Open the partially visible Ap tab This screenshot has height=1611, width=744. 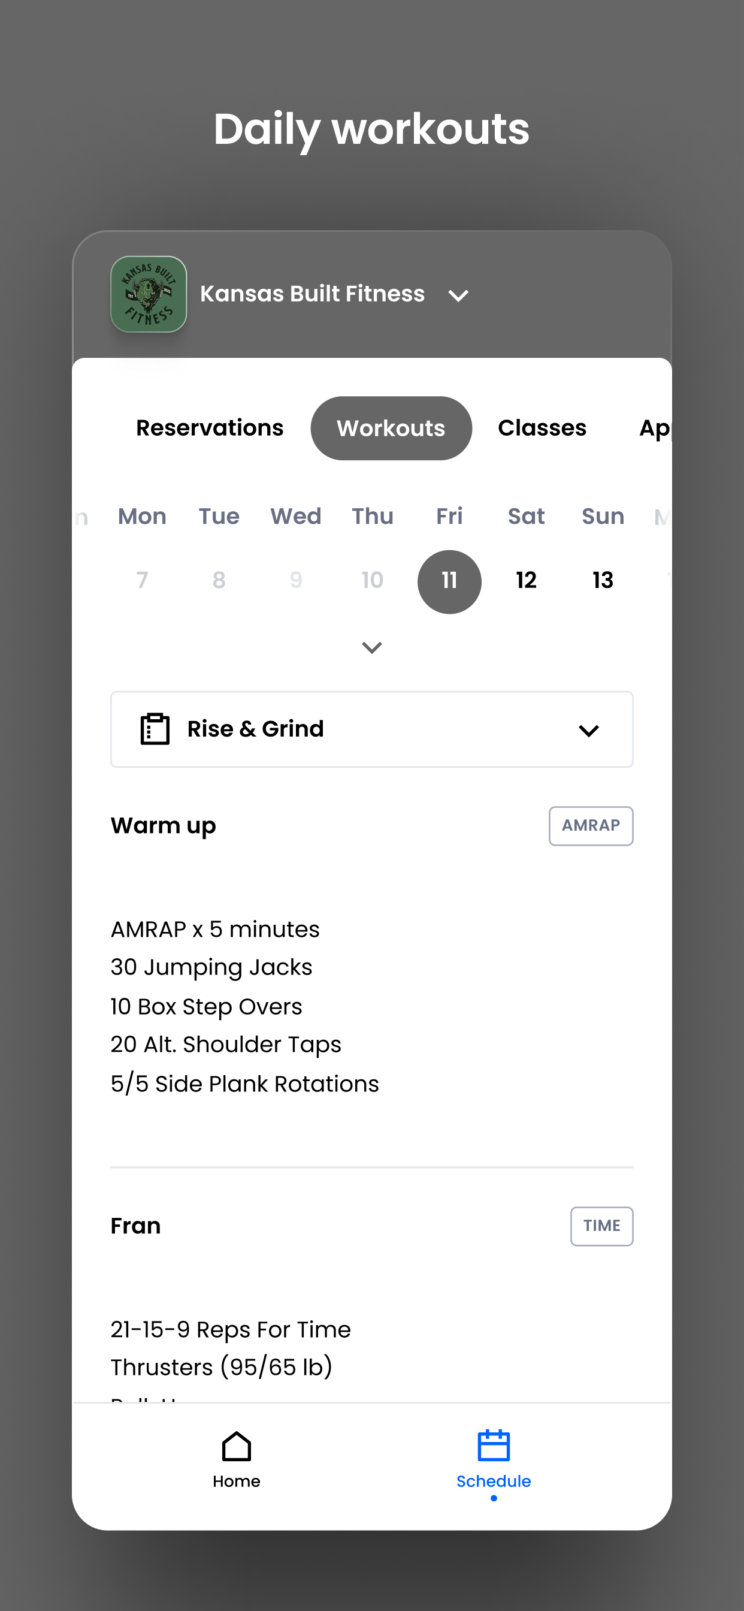[x=655, y=429]
